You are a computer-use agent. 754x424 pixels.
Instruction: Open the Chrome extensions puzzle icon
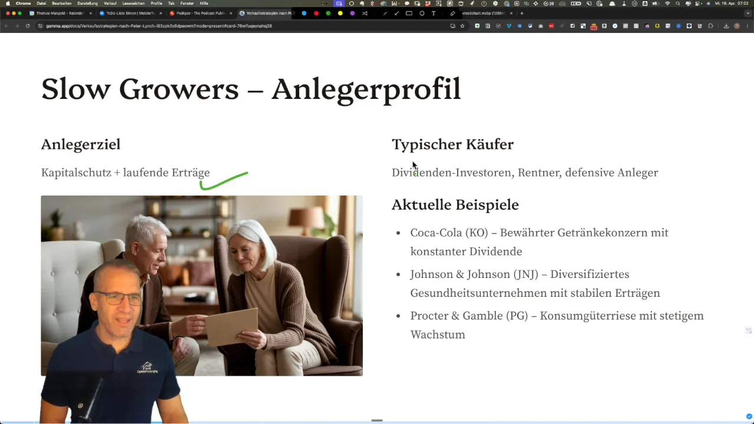click(710, 26)
